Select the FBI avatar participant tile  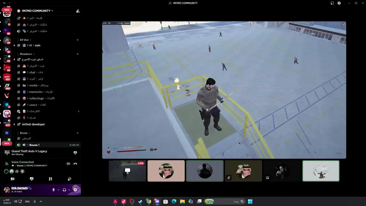point(205,171)
